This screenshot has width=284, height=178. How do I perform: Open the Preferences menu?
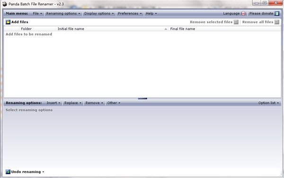pyautogui.click(x=130, y=13)
